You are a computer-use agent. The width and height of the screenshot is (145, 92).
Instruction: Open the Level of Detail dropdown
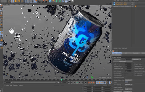tap(128, 71)
